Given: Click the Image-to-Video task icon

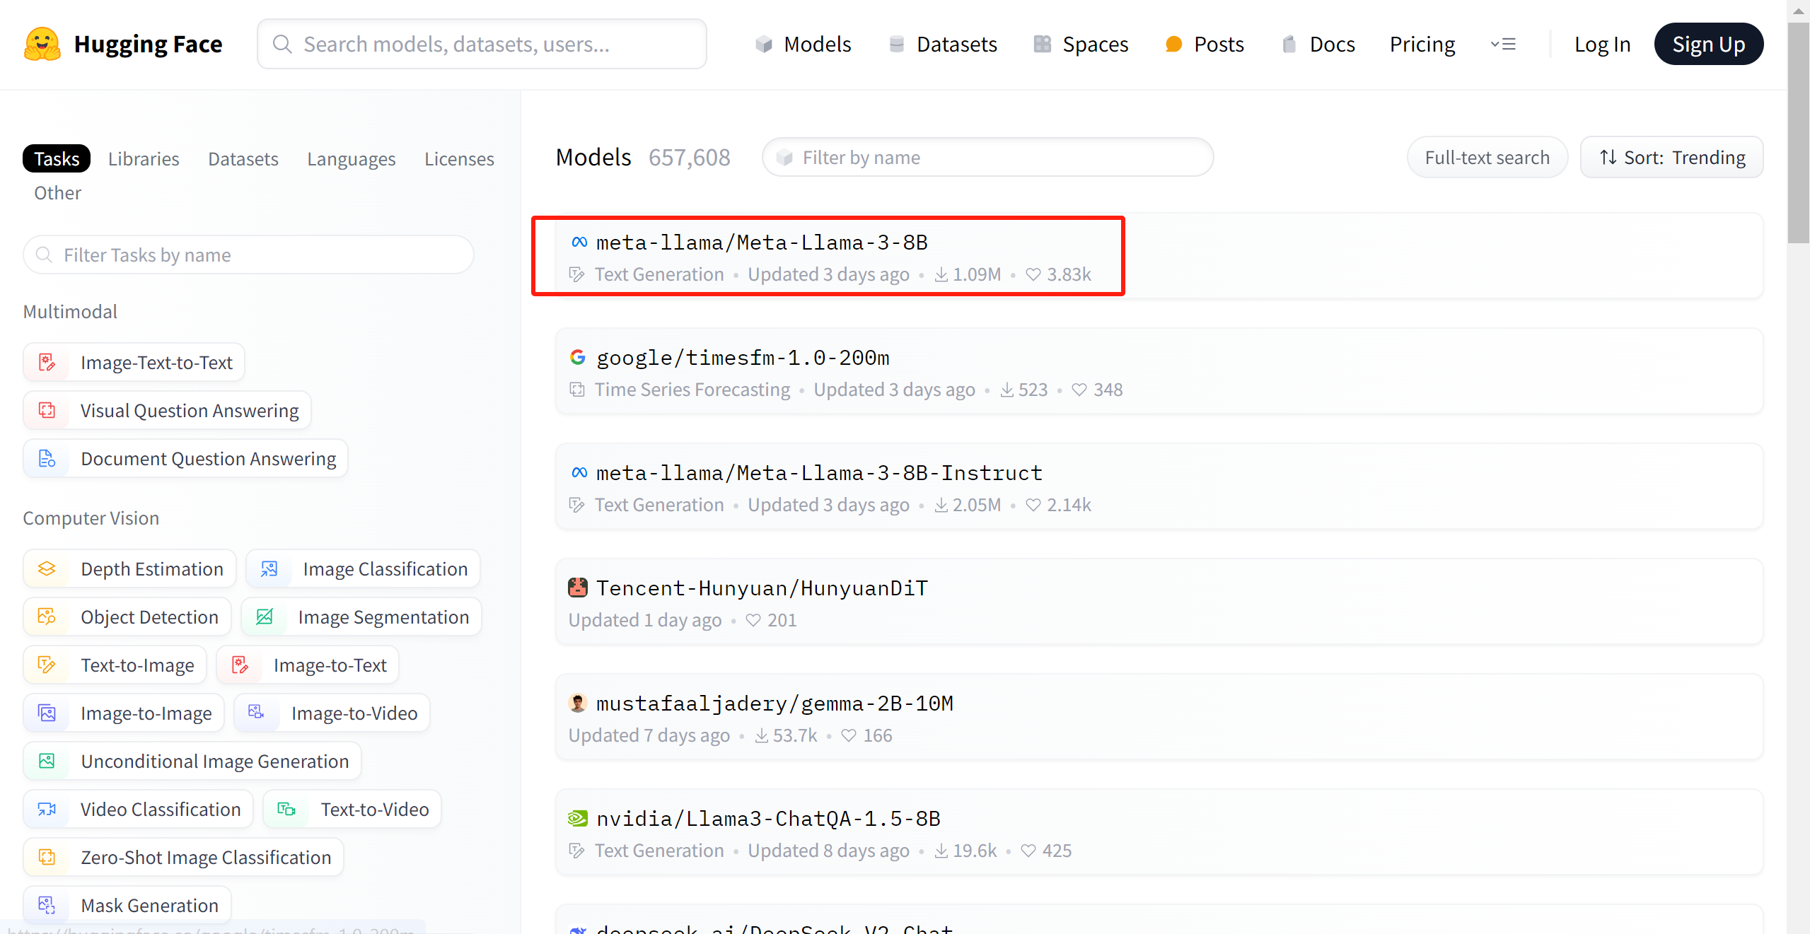Looking at the screenshot, I should (x=257, y=713).
